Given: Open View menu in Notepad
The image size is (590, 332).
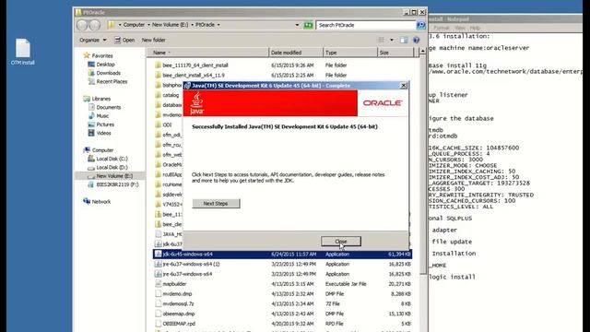Looking at the screenshot, I should click(460, 28).
